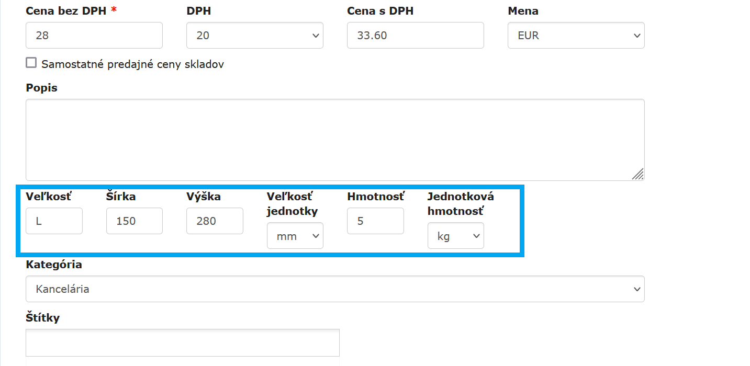The width and height of the screenshot is (750, 366).
Task: Select the Šírka field with 150
Action: pos(134,221)
